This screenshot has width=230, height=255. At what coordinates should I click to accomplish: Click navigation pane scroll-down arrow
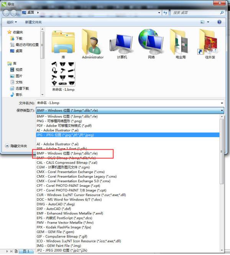coord(42,95)
